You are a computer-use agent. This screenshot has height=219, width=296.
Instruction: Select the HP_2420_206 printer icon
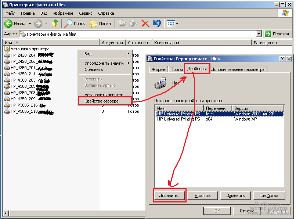pyautogui.click(x=7, y=61)
